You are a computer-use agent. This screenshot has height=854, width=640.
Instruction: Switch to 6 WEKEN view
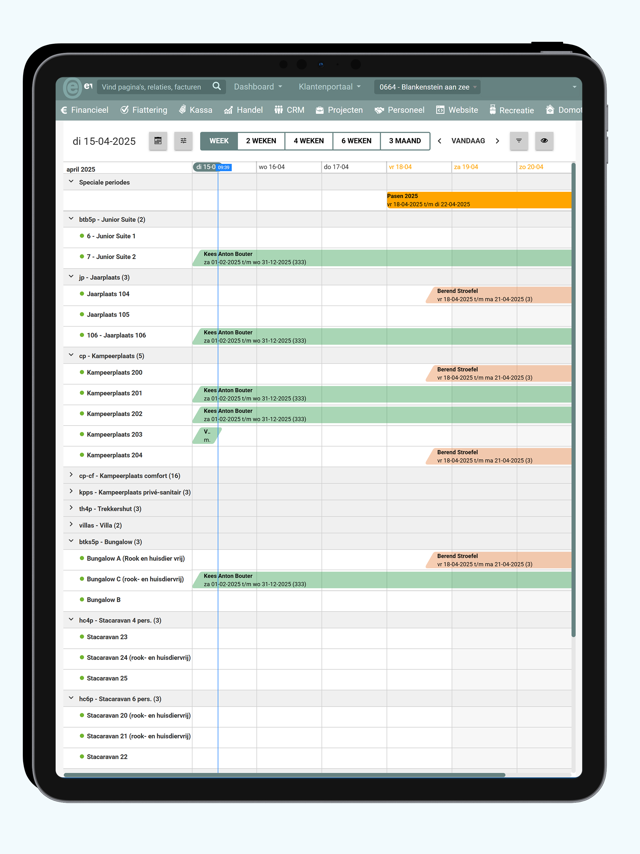pos(356,141)
